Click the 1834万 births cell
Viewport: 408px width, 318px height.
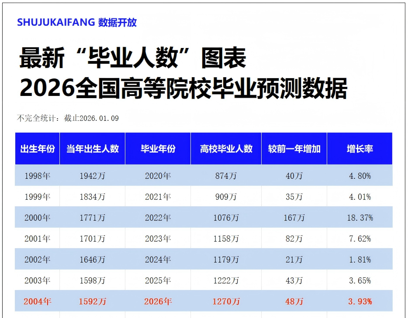[x=92, y=197]
